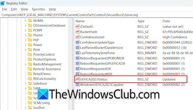Click the RebootRequestedDB DWORD icon
Screen dimensions: 193x110
click(77, 69)
